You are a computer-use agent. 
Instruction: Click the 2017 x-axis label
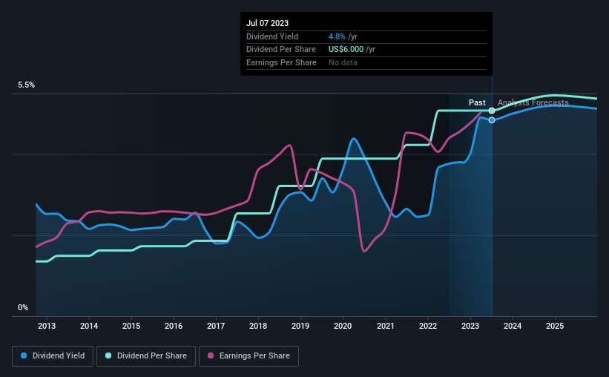[x=216, y=326]
